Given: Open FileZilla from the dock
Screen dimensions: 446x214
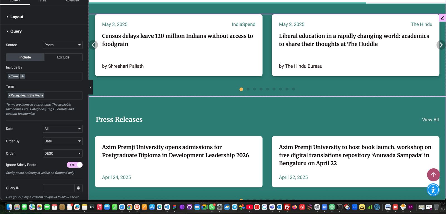Looking at the screenshot, I should [x=287, y=207].
